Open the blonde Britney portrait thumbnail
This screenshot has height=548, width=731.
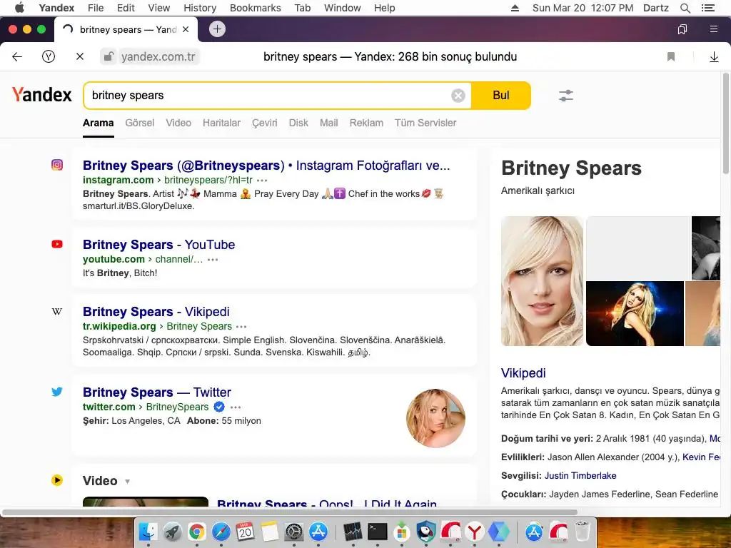[x=542, y=281]
